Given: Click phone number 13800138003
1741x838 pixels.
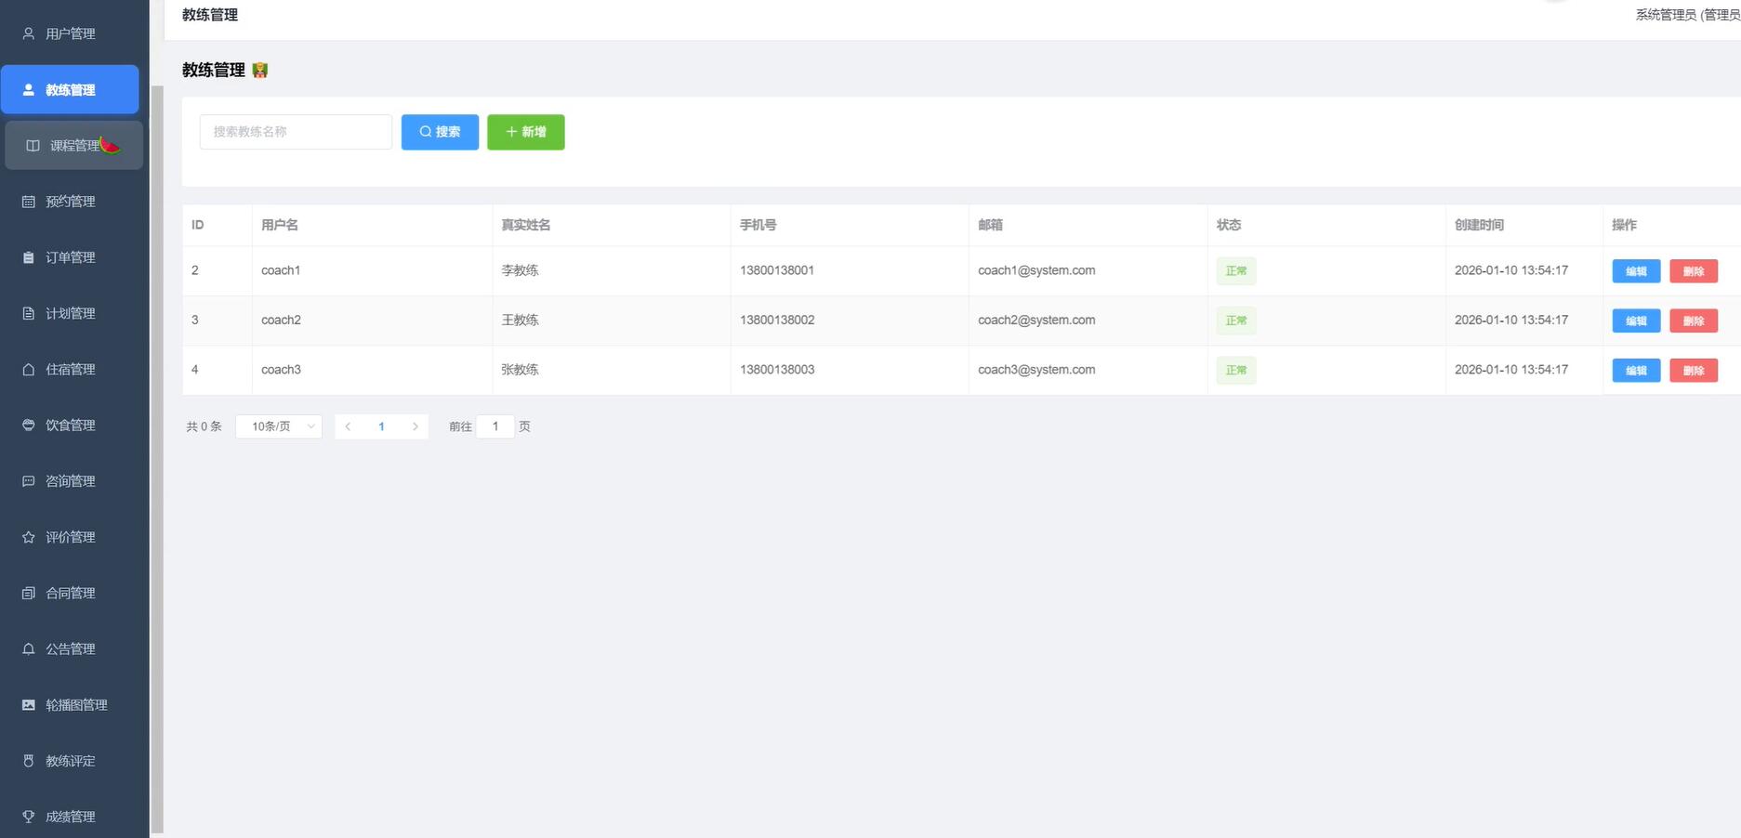Looking at the screenshot, I should (x=777, y=370).
